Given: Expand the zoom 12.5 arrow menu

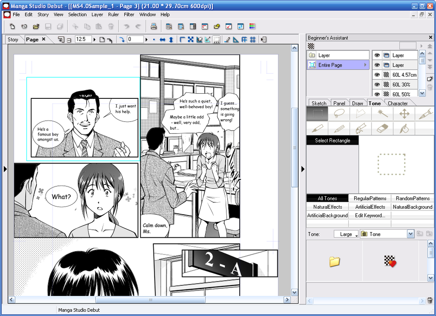Looking at the screenshot, I should click(94, 40).
